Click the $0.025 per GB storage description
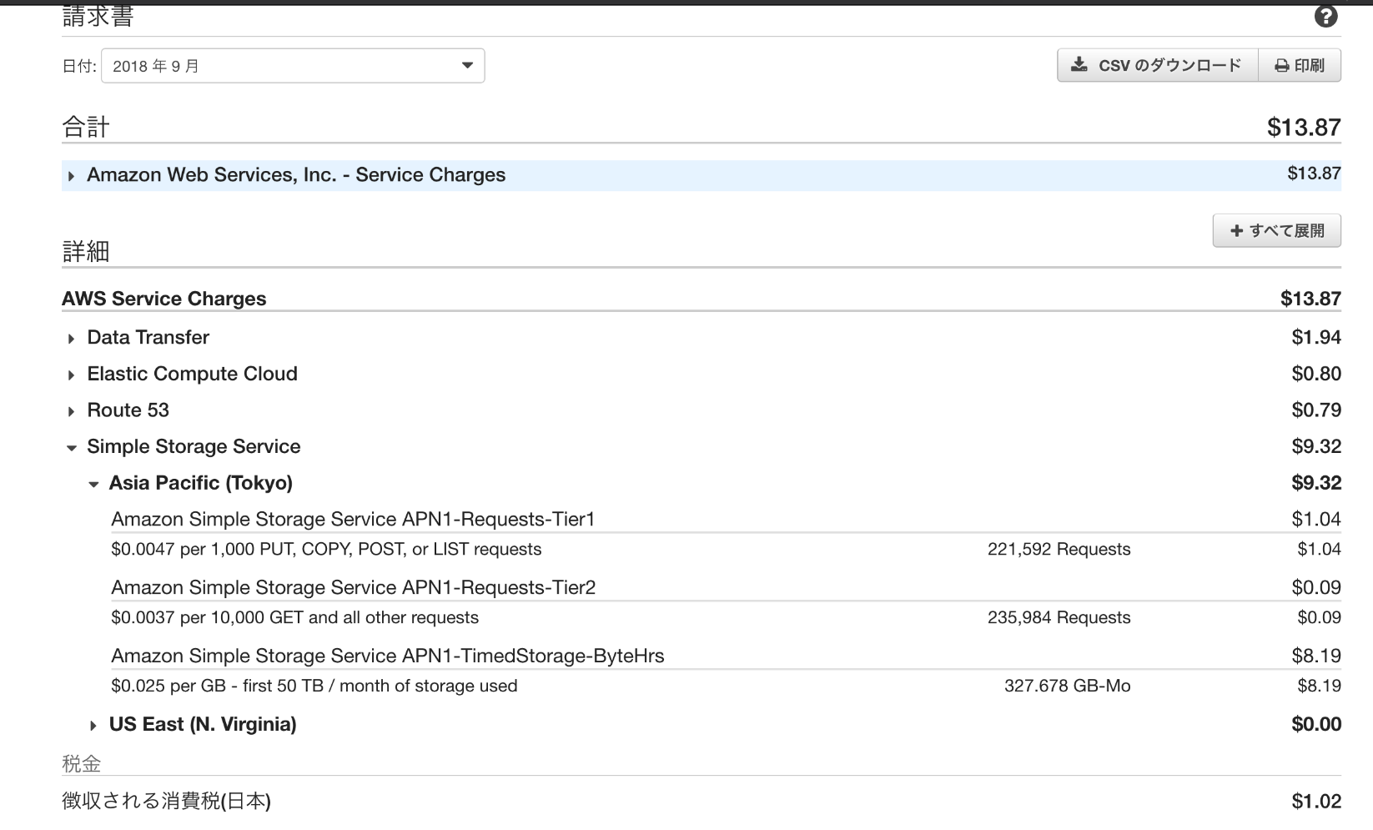1373x830 pixels. 314,686
